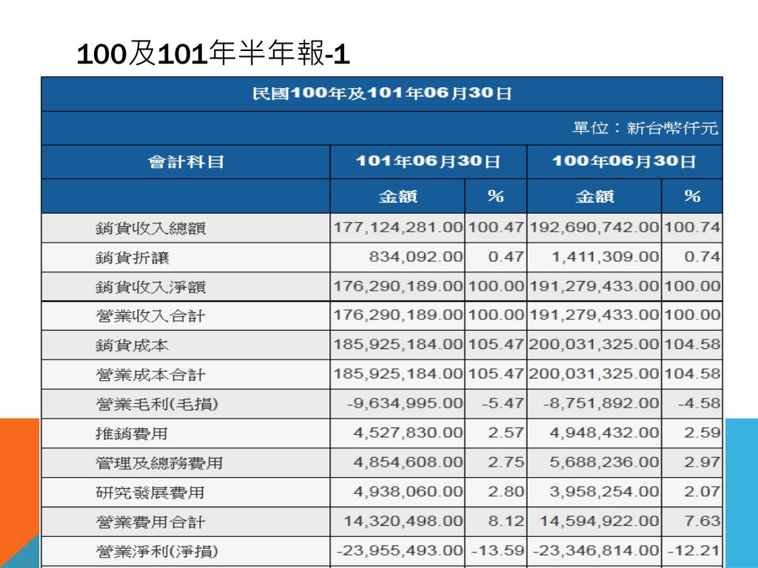Click the percentage -5.47
The height and width of the screenshot is (568, 758).
click(503, 403)
